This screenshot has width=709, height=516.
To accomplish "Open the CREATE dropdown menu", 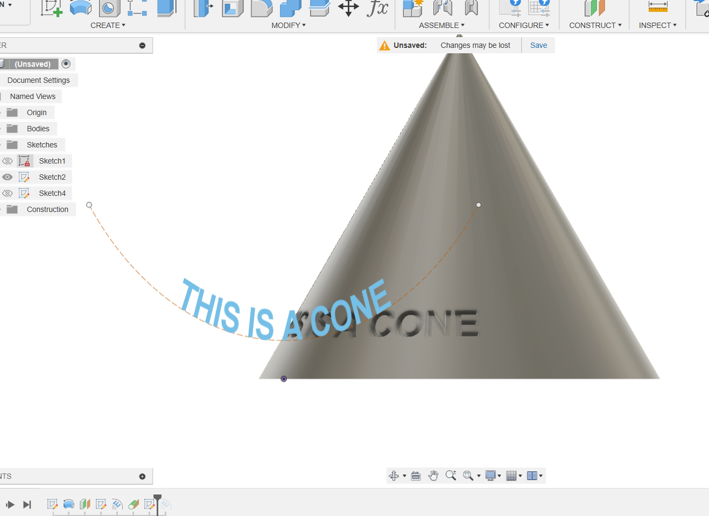I will click(x=108, y=25).
